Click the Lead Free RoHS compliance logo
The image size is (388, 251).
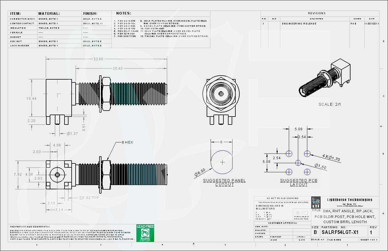145,233
